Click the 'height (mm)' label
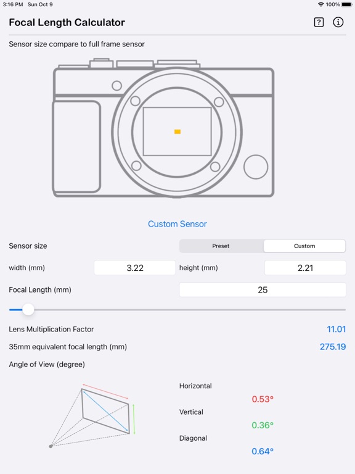 tap(198, 268)
